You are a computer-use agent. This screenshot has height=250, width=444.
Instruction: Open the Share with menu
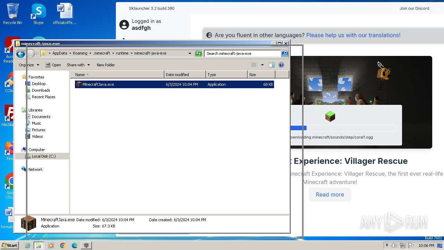tap(78, 65)
